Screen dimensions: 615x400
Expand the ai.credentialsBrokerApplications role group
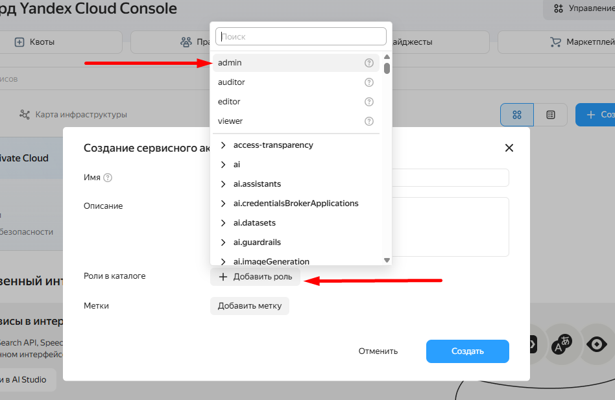pyautogui.click(x=223, y=204)
